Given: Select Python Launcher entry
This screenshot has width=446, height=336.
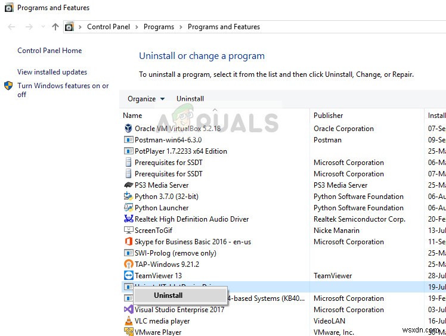Looking at the screenshot, I should click(162, 208).
